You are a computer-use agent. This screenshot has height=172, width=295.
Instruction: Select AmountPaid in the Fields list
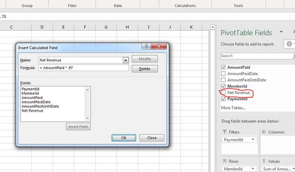tap(32, 98)
